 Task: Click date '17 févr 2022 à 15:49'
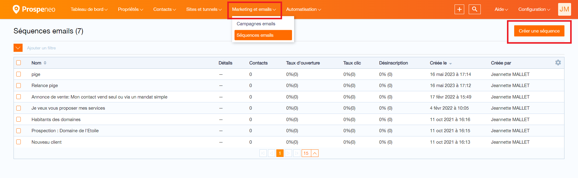(x=451, y=97)
